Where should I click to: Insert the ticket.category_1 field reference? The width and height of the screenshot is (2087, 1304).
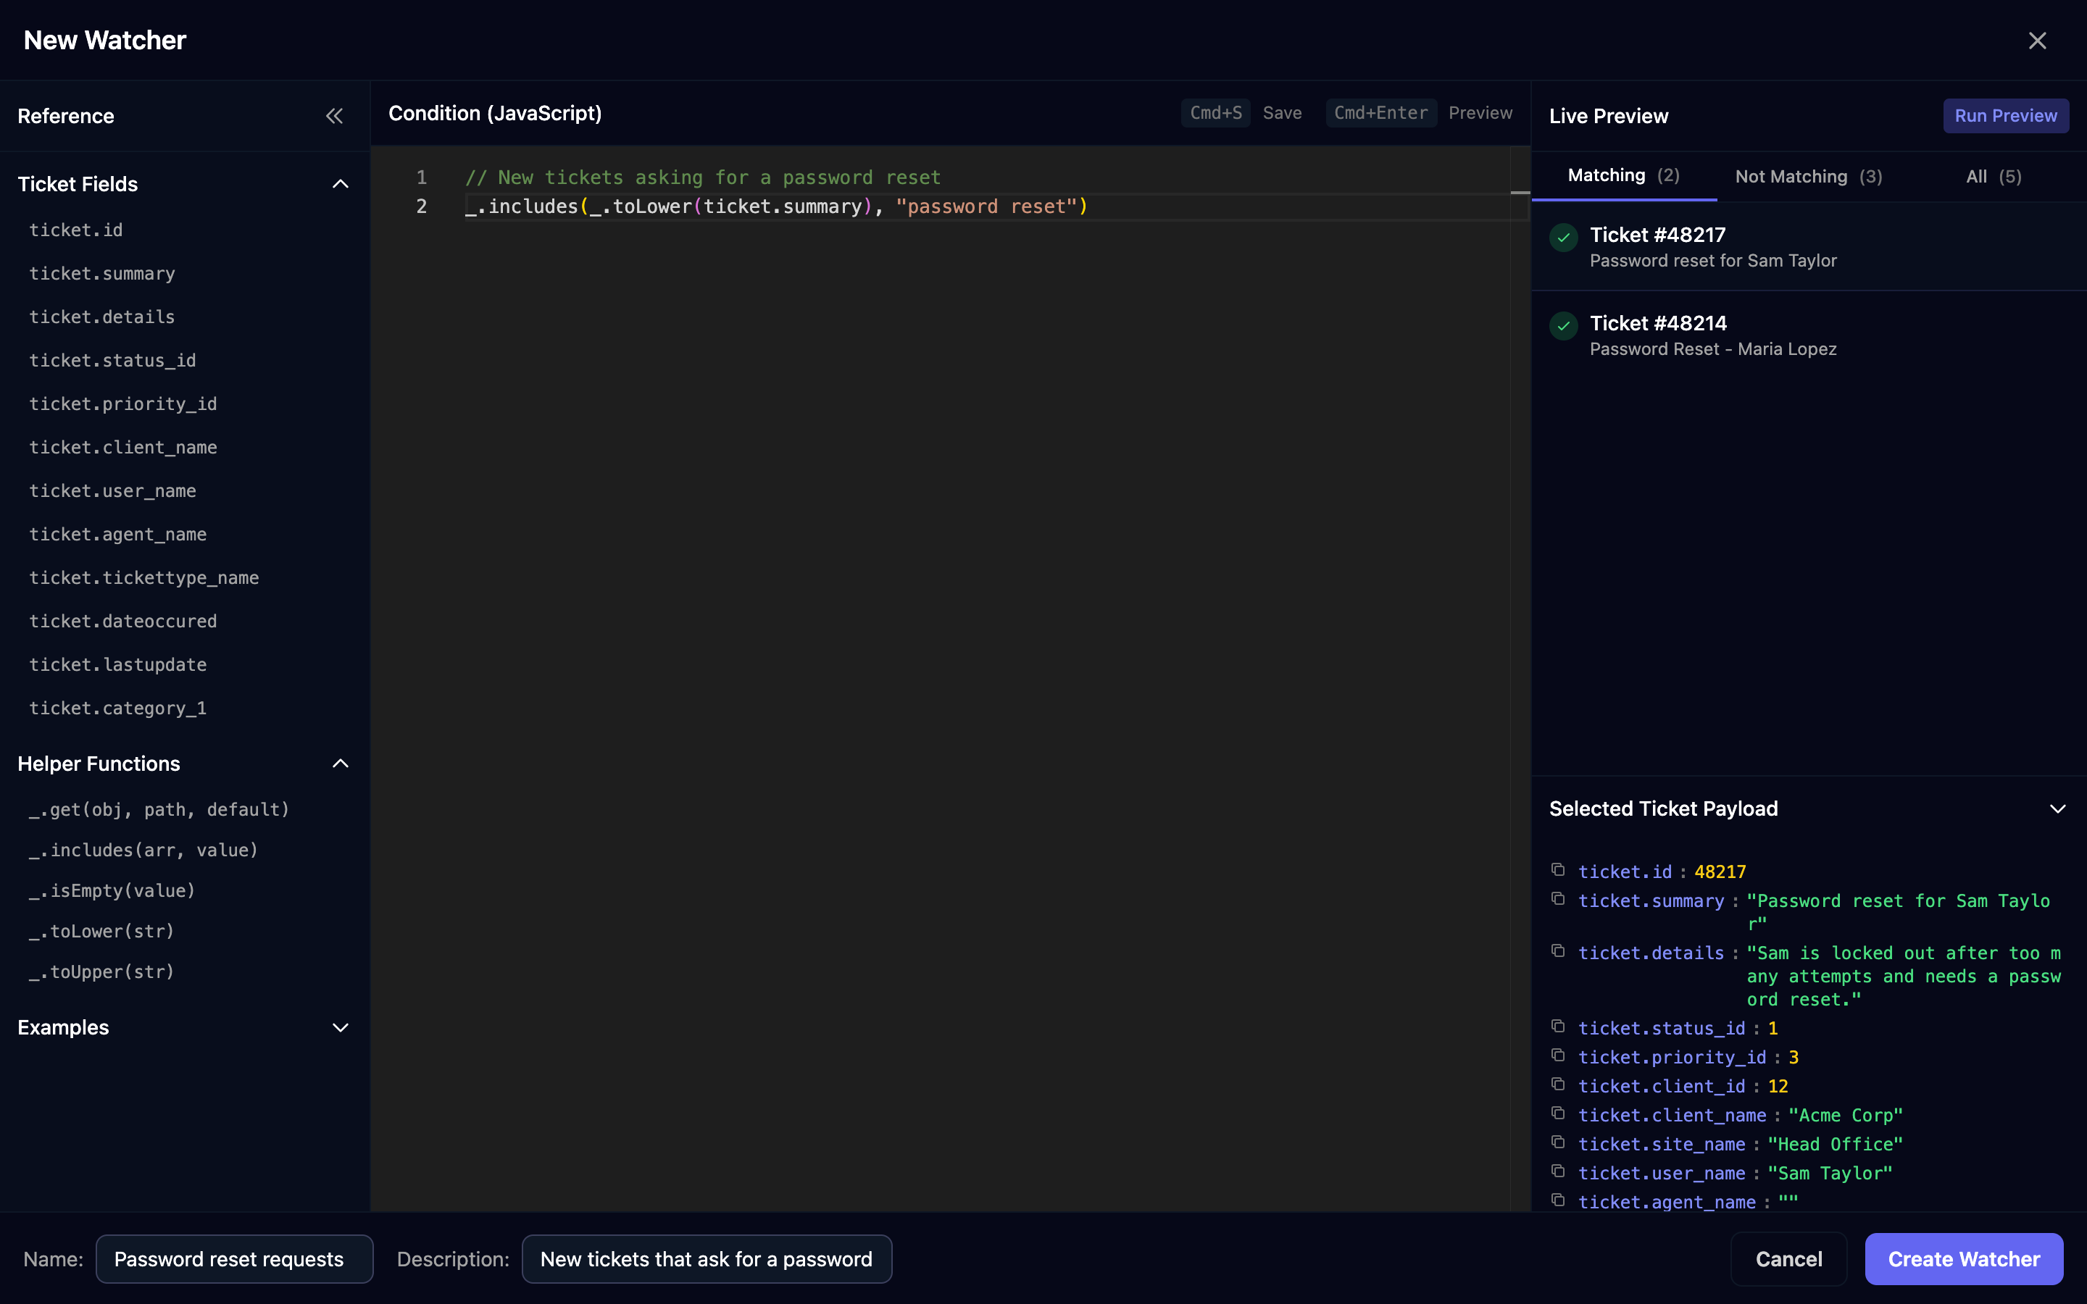click(118, 708)
